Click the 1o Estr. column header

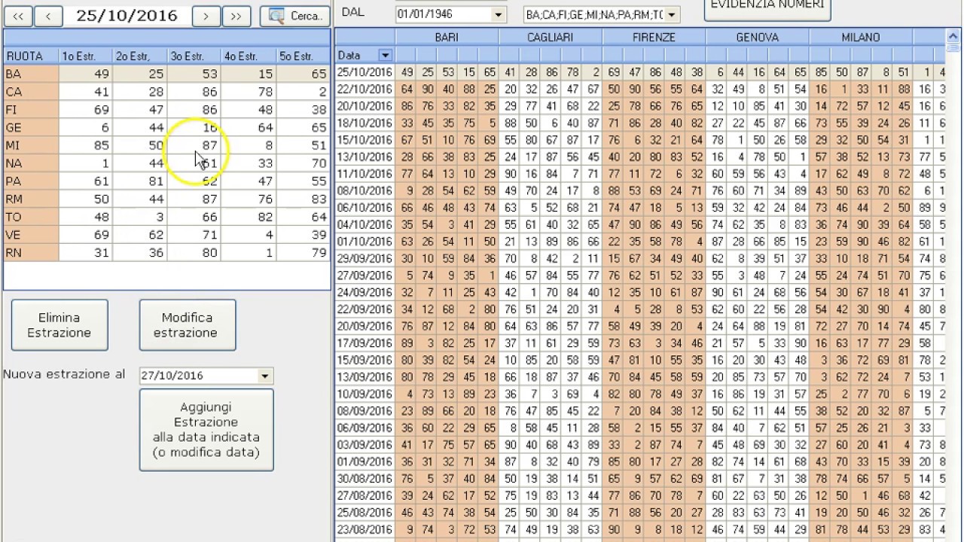(x=86, y=56)
